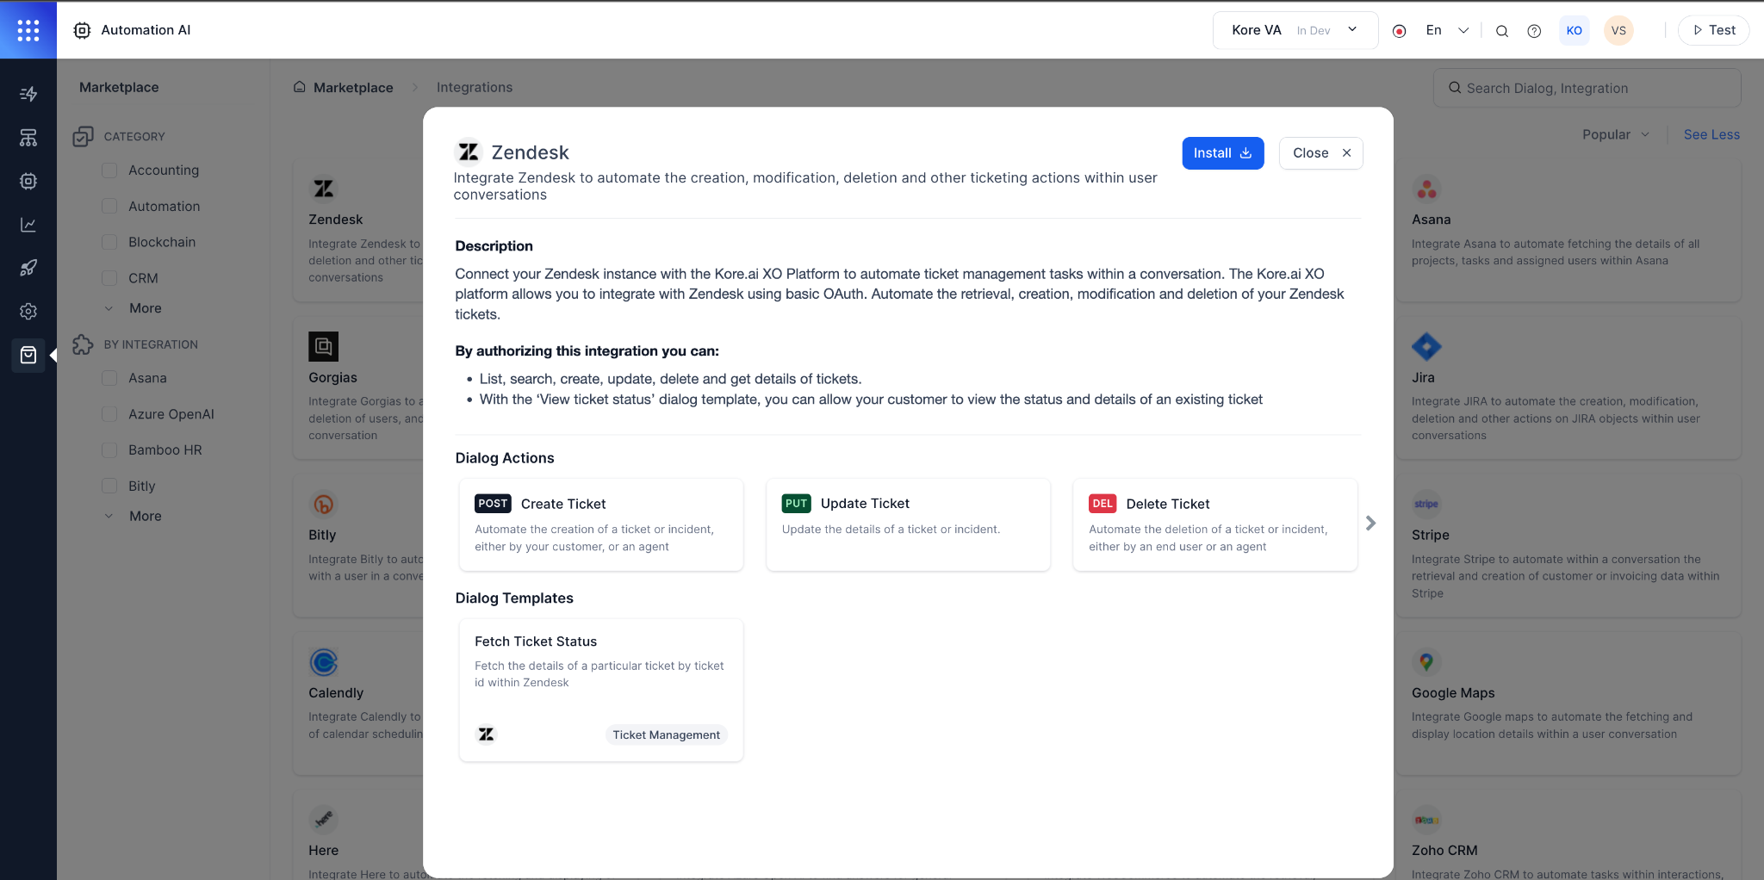1764x880 pixels.
Task: Enable the Accounting category checkbox
Action: point(109,170)
